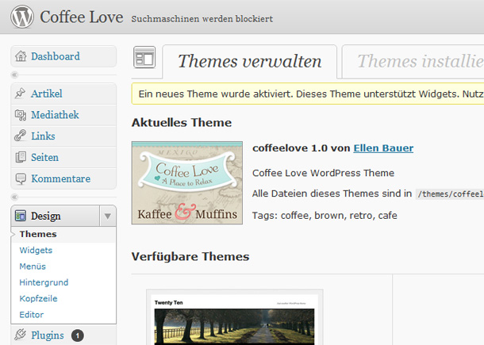Click the Themes page header icon
This screenshot has height=345, width=484.
(x=144, y=57)
